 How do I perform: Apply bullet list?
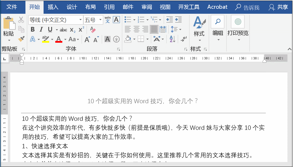128,19
